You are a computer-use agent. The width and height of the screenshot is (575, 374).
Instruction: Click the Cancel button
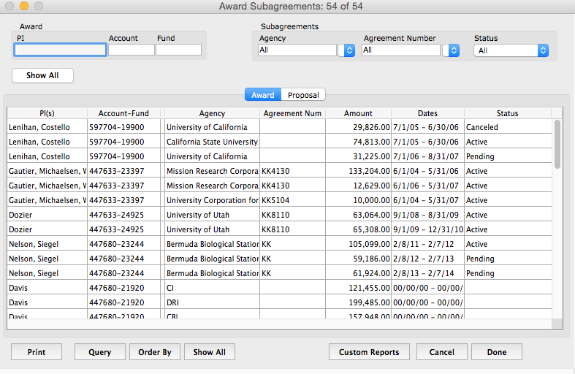pyautogui.click(x=441, y=352)
